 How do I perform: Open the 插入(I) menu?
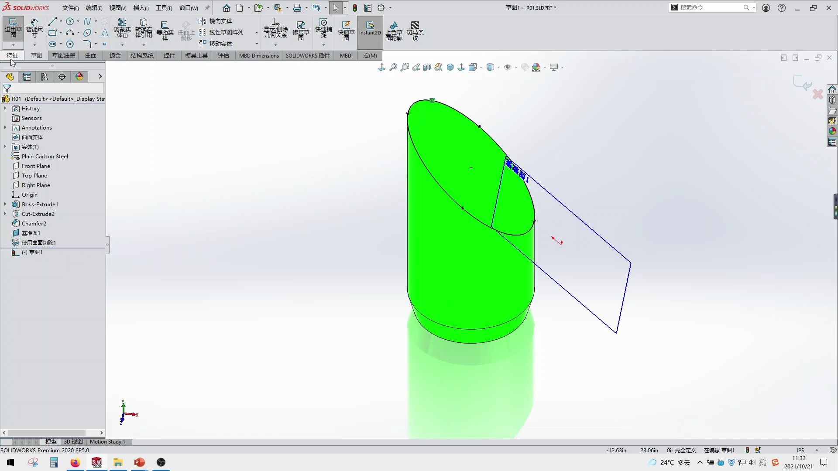coord(141,7)
